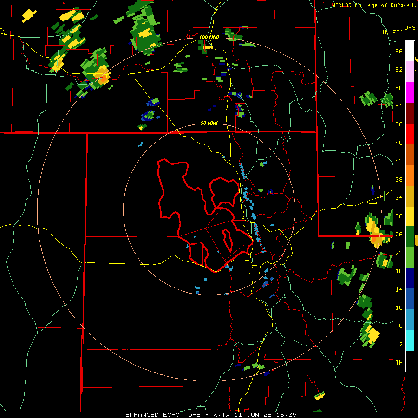Click the bright red legend color band
Image resolution: width=418 pixels, height=418 pixels.
point(410,134)
